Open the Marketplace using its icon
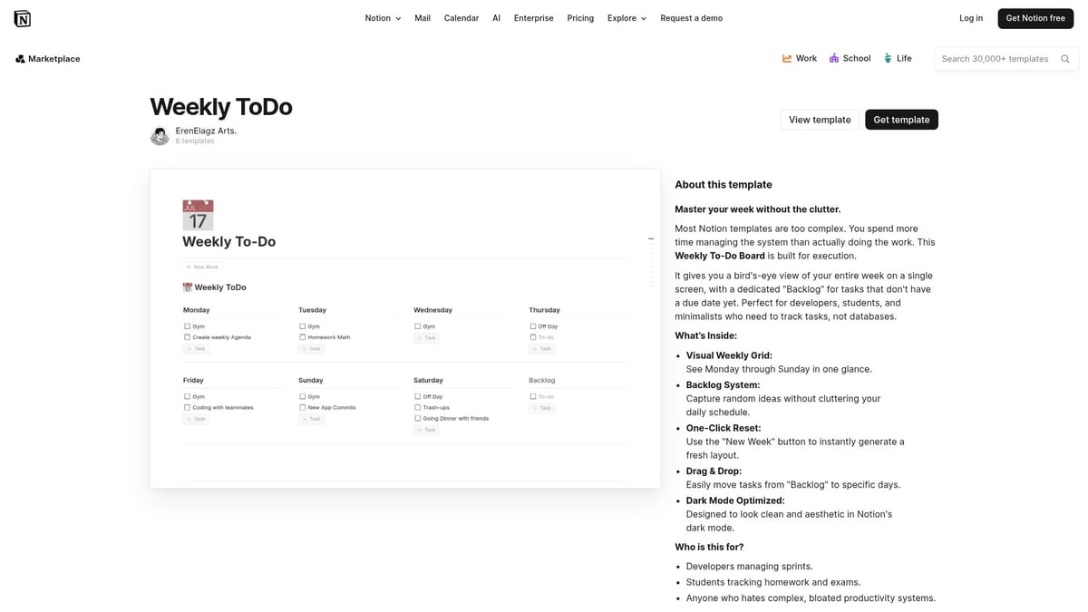This screenshot has height=612, width=1088. tap(19, 58)
